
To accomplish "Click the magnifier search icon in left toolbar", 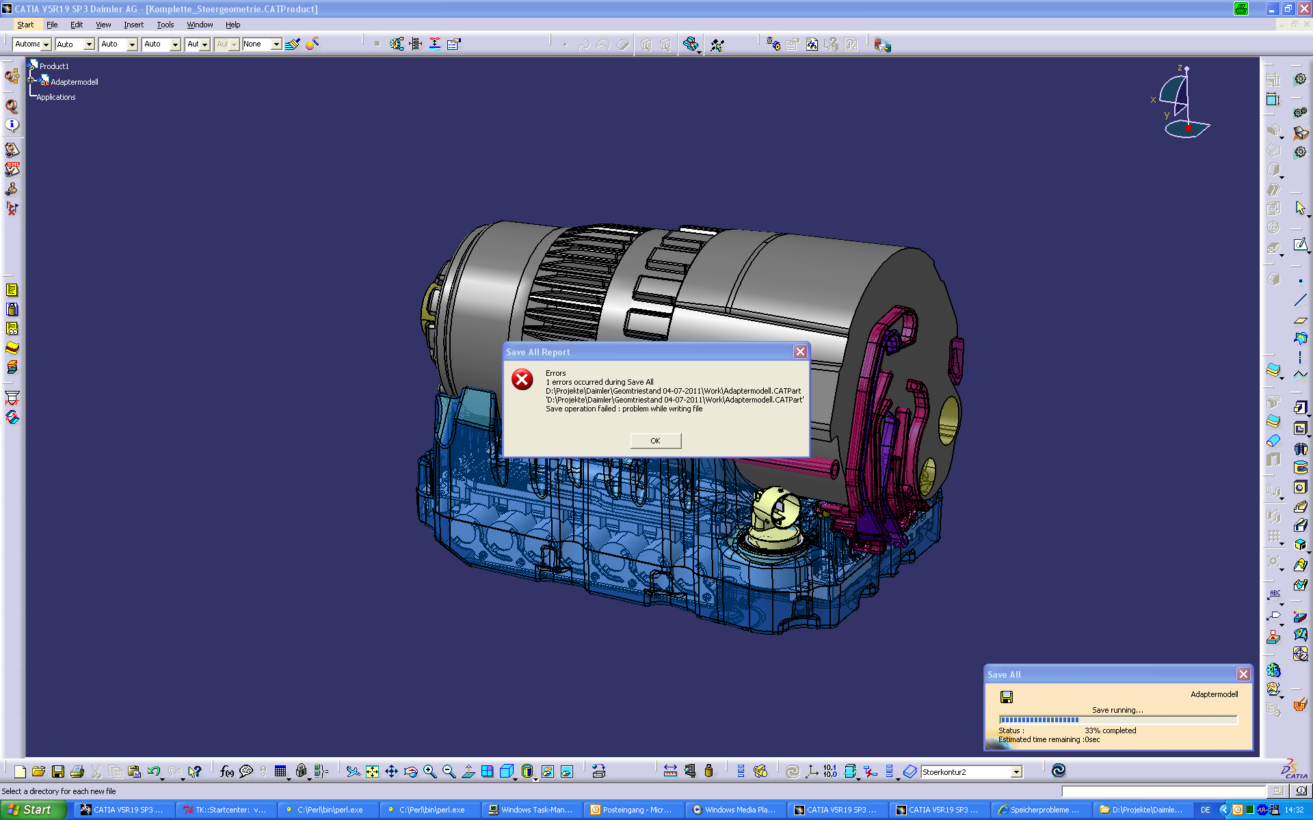I will [x=12, y=106].
